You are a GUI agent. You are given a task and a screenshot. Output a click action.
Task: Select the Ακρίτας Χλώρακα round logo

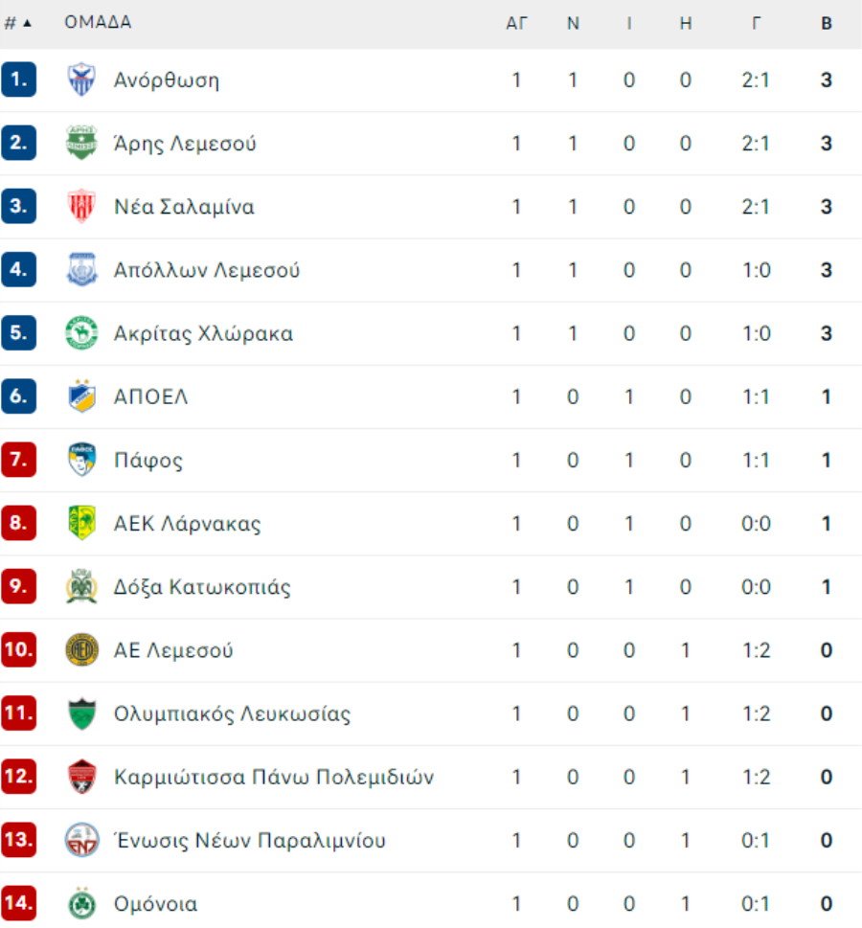(81, 332)
